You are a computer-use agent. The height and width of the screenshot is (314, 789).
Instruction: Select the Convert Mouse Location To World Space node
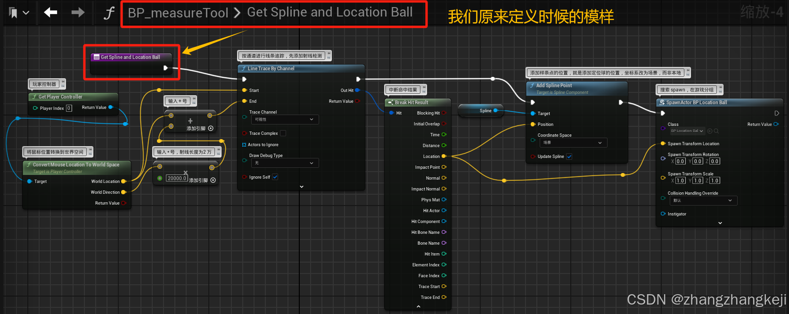(x=76, y=165)
